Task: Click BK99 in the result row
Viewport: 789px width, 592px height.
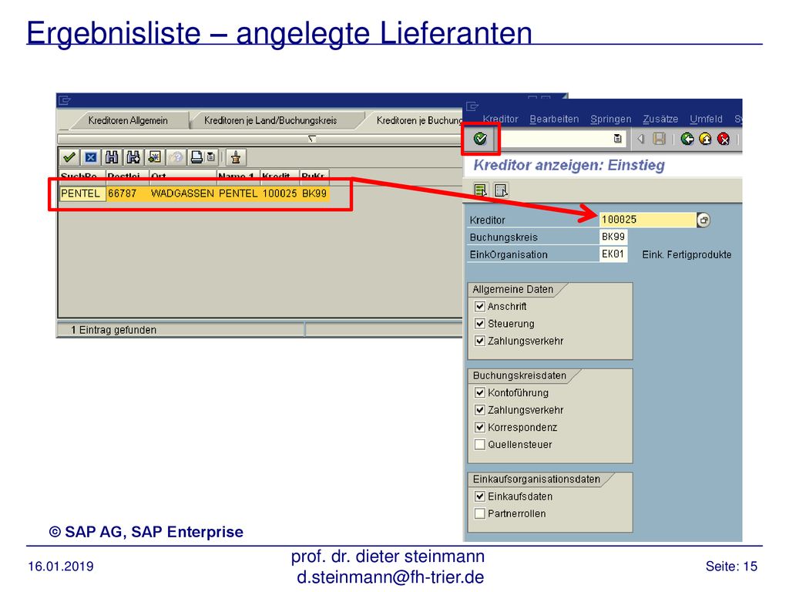Action: (314, 193)
